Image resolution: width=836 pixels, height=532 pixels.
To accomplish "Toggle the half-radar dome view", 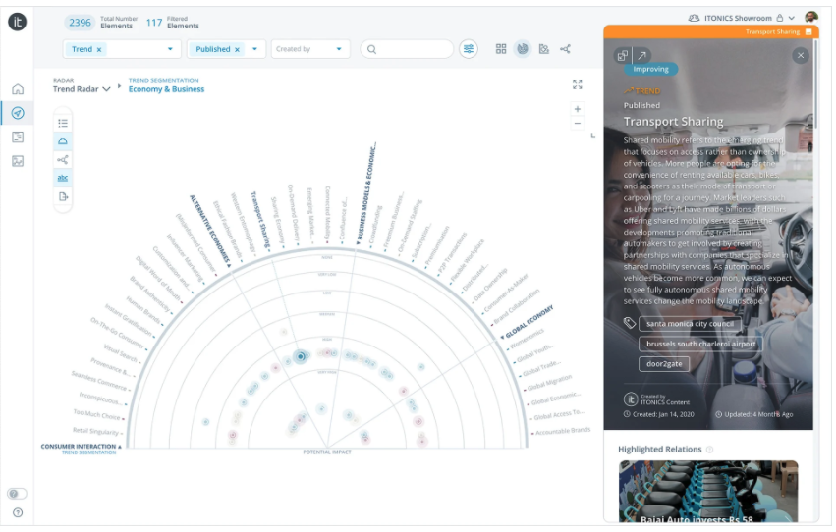I will [x=63, y=141].
